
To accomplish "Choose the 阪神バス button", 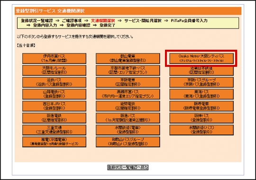I will click(x=201, y=118).
